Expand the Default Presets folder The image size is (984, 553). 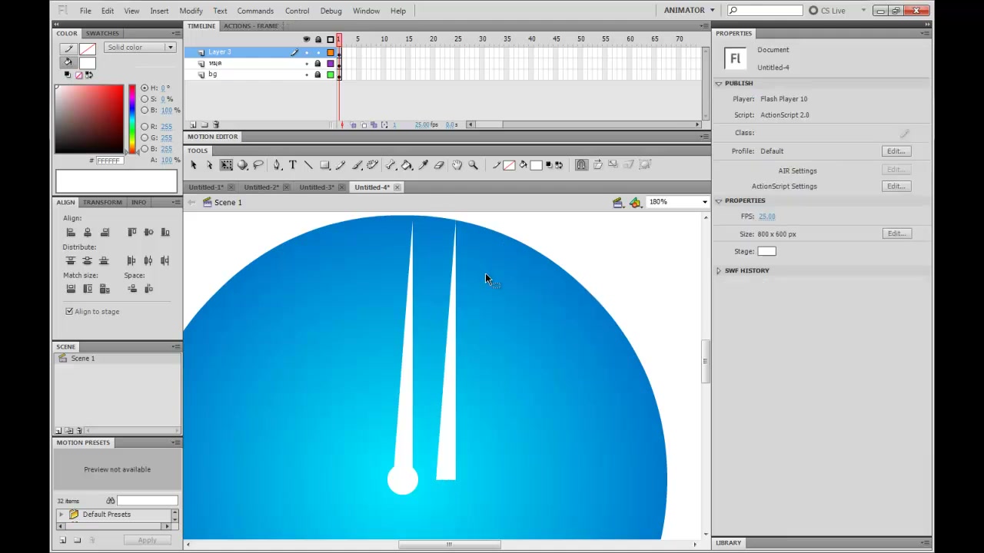(x=61, y=515)
